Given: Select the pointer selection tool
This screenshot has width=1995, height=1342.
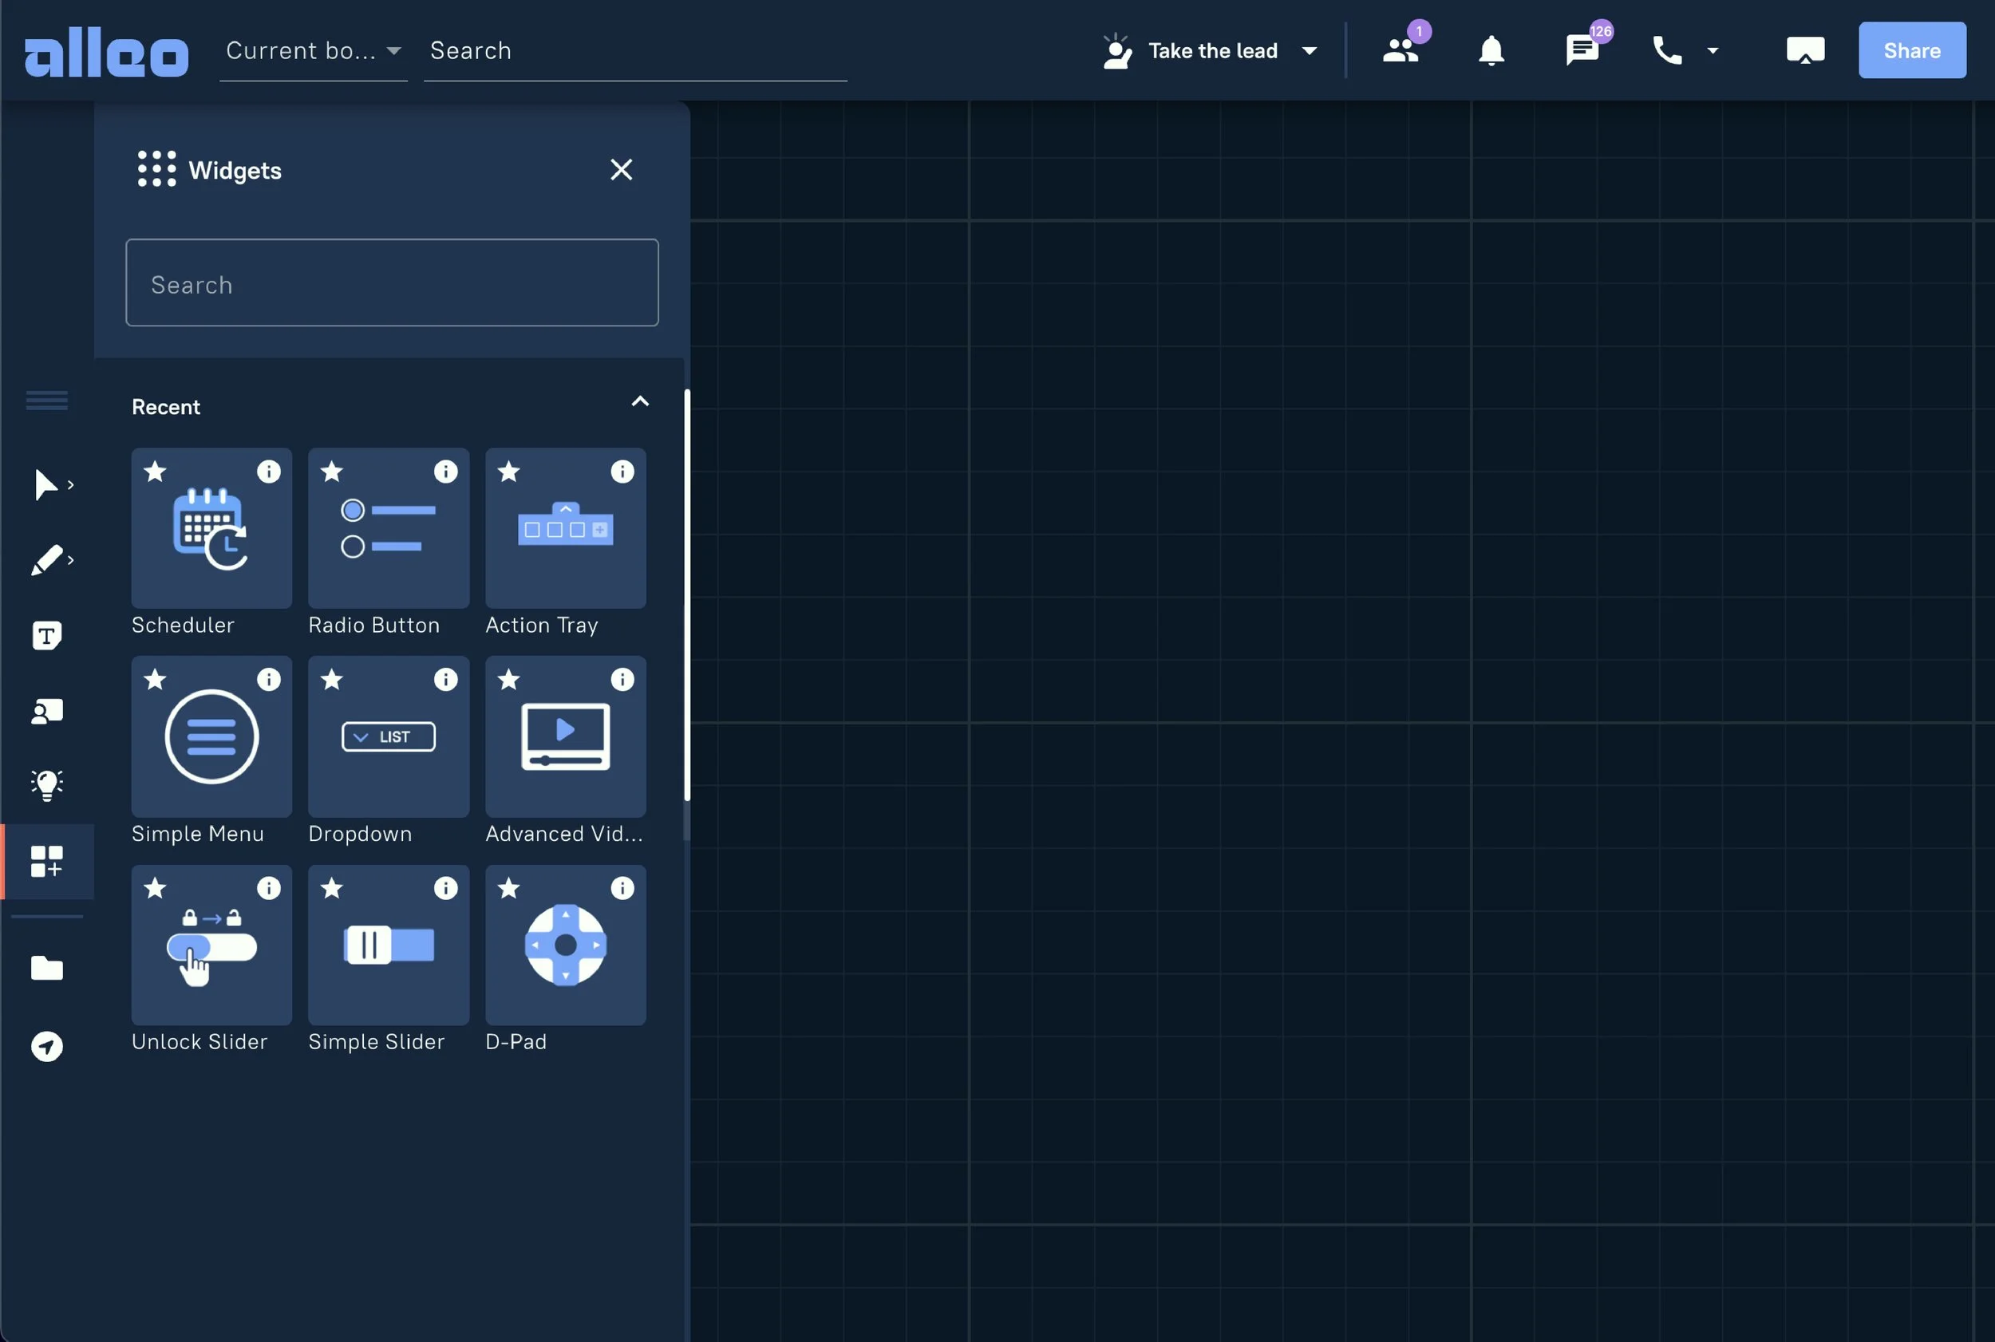Looking at the screenshot, I should click(47, 484).
